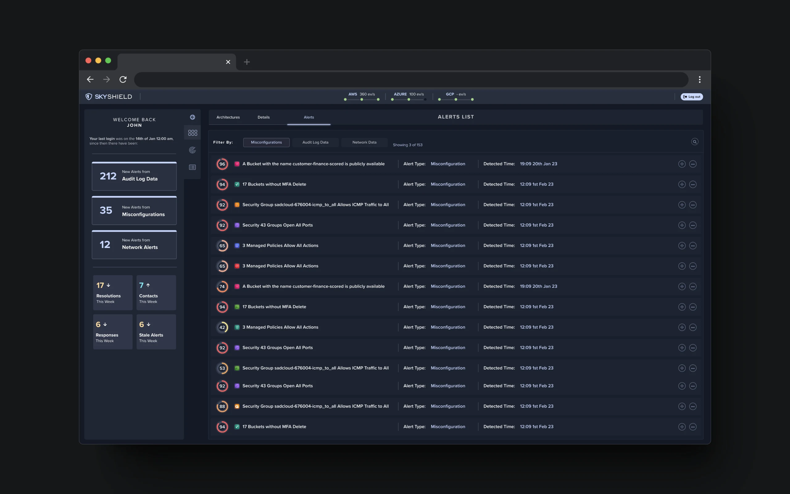The image size is (790, 494).
Task: Open the radar target sidebar icon
Action: tap(192, 150)
